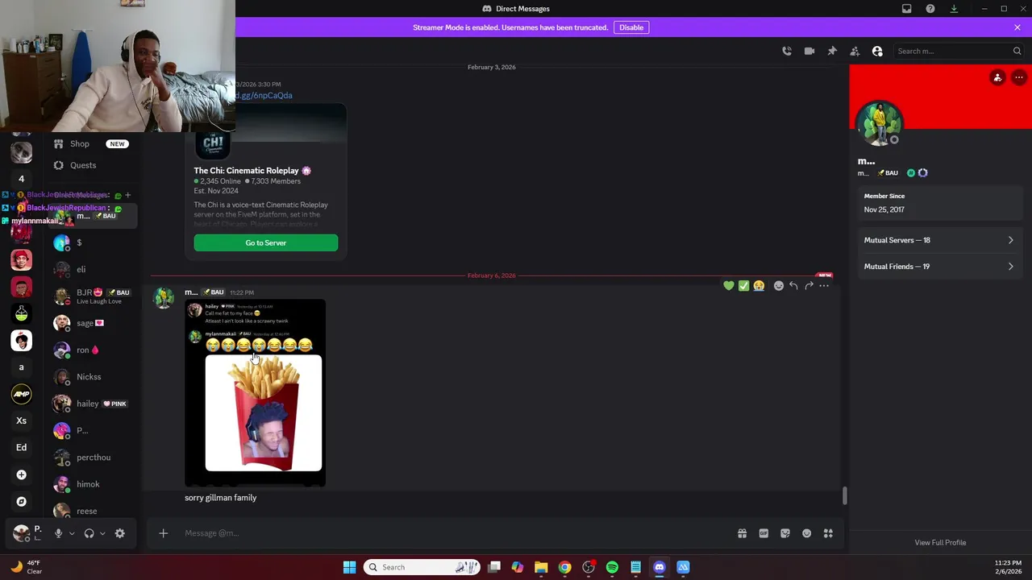
Task: Open DM with himok
Action: pos(91,484)
